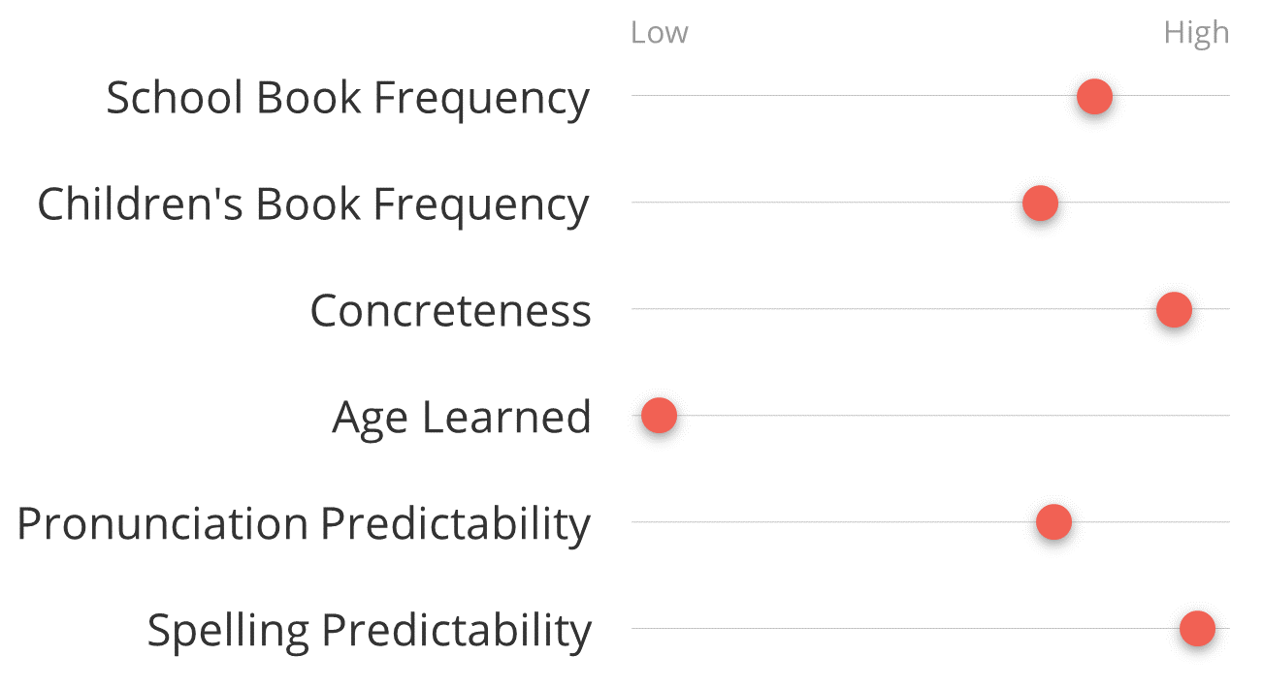Select the Spelling Predictability label

[370, 631]
